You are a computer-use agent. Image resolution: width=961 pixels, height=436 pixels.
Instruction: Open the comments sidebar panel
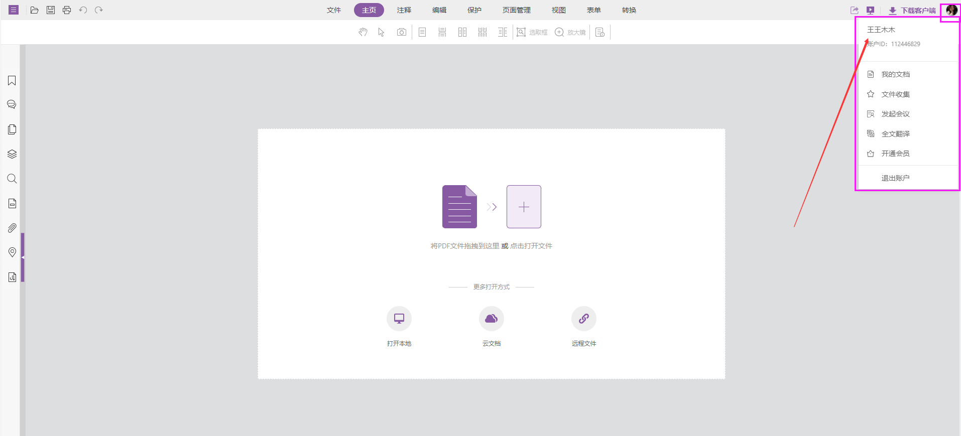pos(12,104)
